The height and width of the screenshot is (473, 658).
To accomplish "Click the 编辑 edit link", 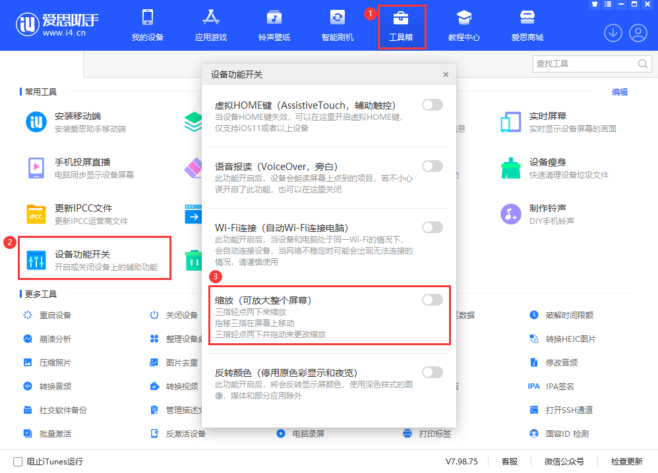I will [x=620, y=92].
